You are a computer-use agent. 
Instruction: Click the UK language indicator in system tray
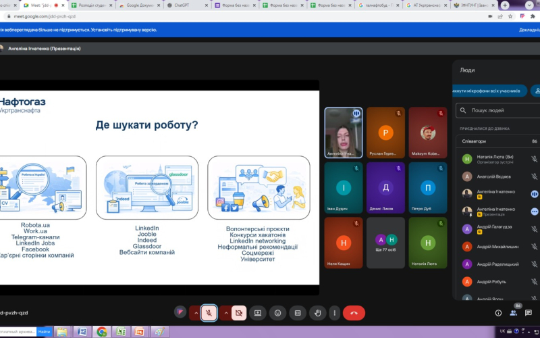(x=502, y=331)
